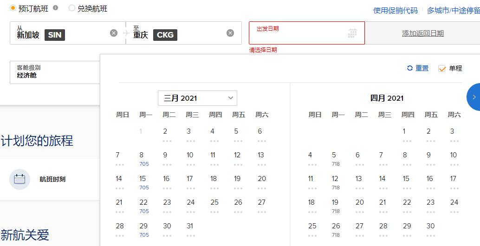Pick April 1 in the calendar
The height and width of the screenshot is (246, 480).
point(407,135)
